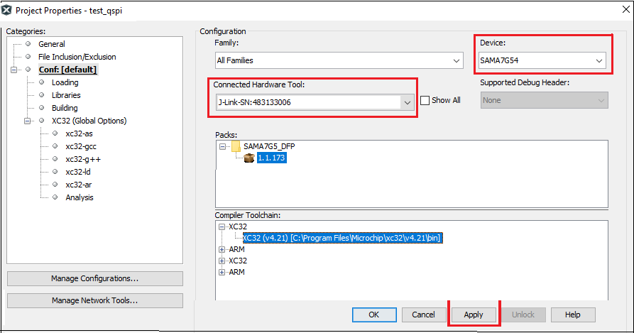Image resolution: width=634 pixels, height=333 pixels.
Task: Click the Manage Network Tools button
Action: [x=95, y=300]
